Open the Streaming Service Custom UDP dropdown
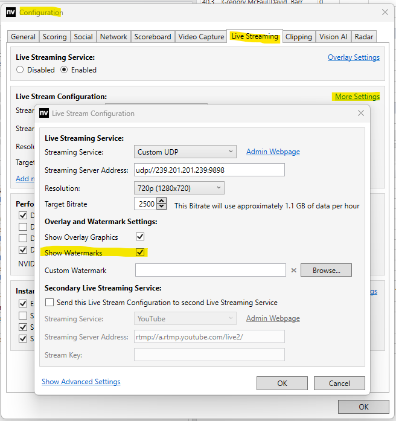396x421 pixels. coord(185,152)
